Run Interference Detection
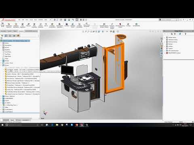Image resolution: width=194 pixels, height=145 pixels. point(9,25)
